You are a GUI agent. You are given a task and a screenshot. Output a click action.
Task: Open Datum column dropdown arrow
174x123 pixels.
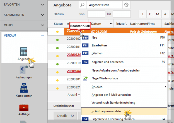coord(111,24)
